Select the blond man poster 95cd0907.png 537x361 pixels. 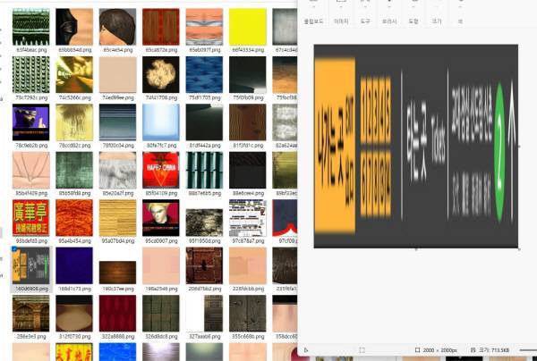coord(161,218)
